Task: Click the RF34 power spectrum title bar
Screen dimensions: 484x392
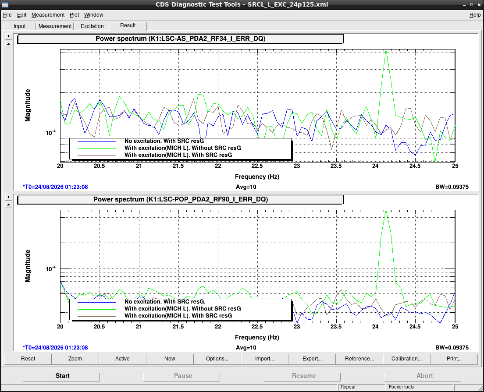Action: (x=180, y=39)
